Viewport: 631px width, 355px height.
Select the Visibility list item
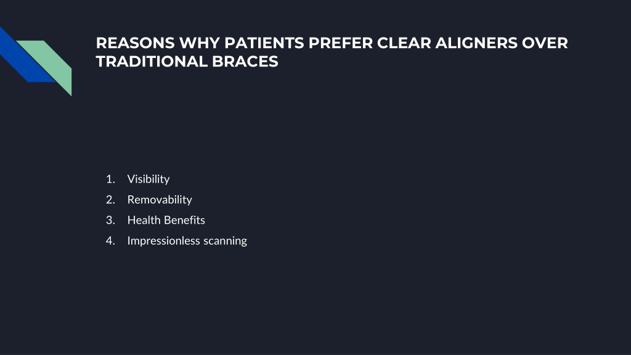[x=149, y=179]
